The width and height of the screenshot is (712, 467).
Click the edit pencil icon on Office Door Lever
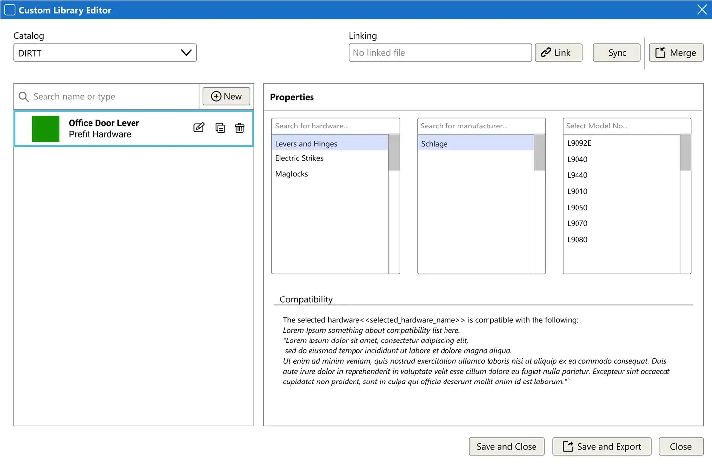(x=199, y=127)
